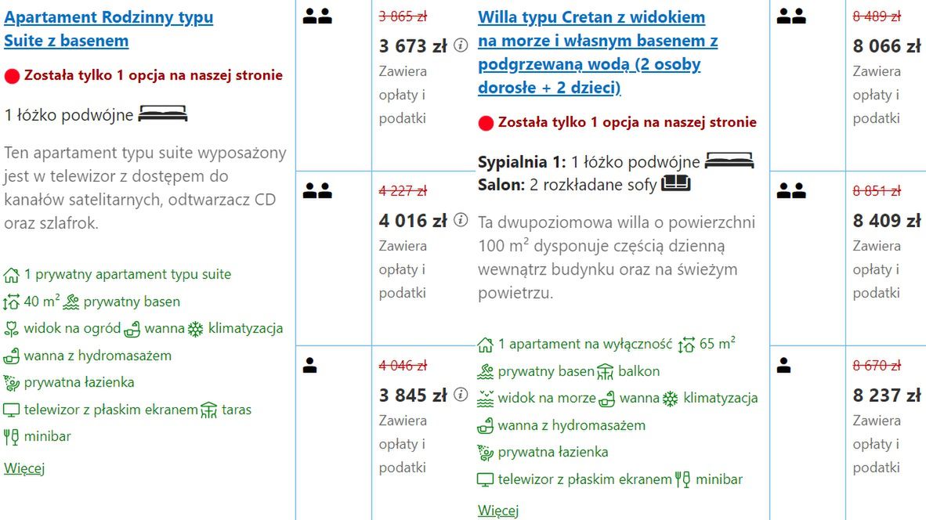Click the price 8 237 zł
This screenshot has width=926, height=520.
click(x=887, y=395)
